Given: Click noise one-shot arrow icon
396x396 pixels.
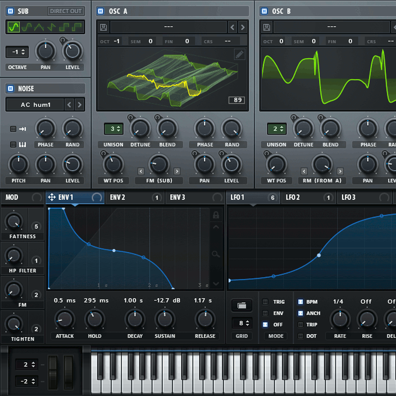Looking at the screenshot, I should 22,129.
